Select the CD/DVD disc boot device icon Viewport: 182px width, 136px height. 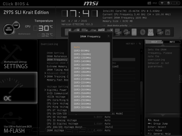coord(143,32)
